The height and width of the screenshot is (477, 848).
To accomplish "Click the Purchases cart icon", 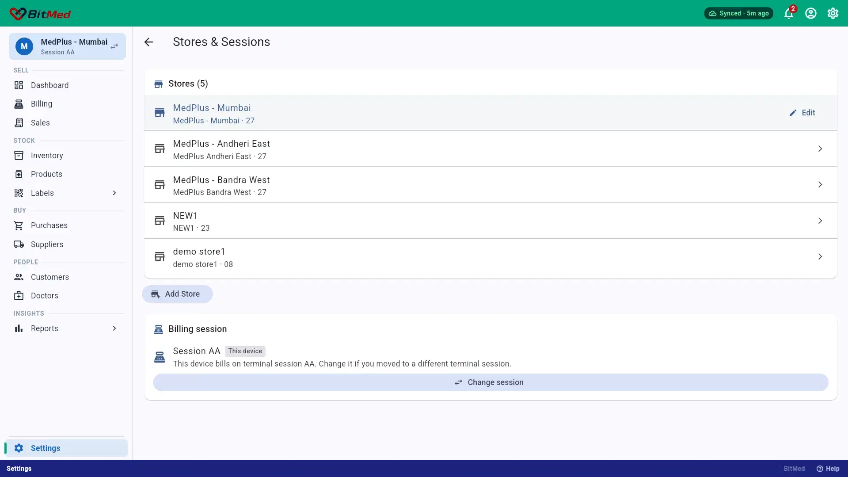I will point(19,225).
